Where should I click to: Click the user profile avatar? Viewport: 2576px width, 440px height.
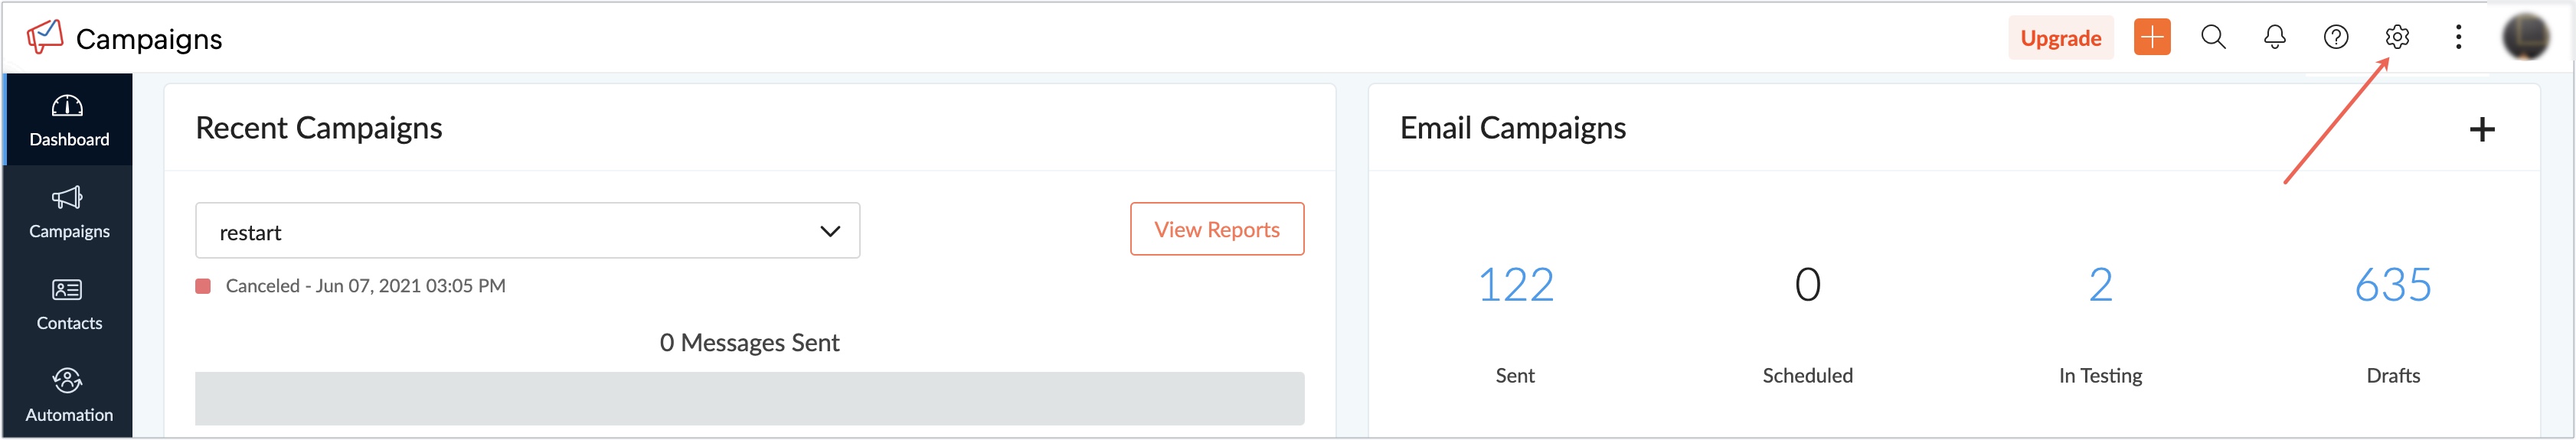point(2525,37)
